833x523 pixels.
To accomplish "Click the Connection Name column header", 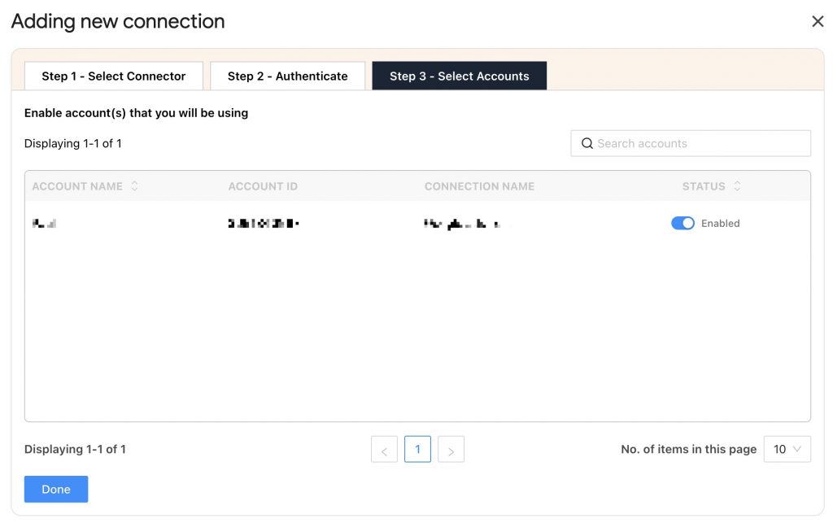I will pos(479,186).
